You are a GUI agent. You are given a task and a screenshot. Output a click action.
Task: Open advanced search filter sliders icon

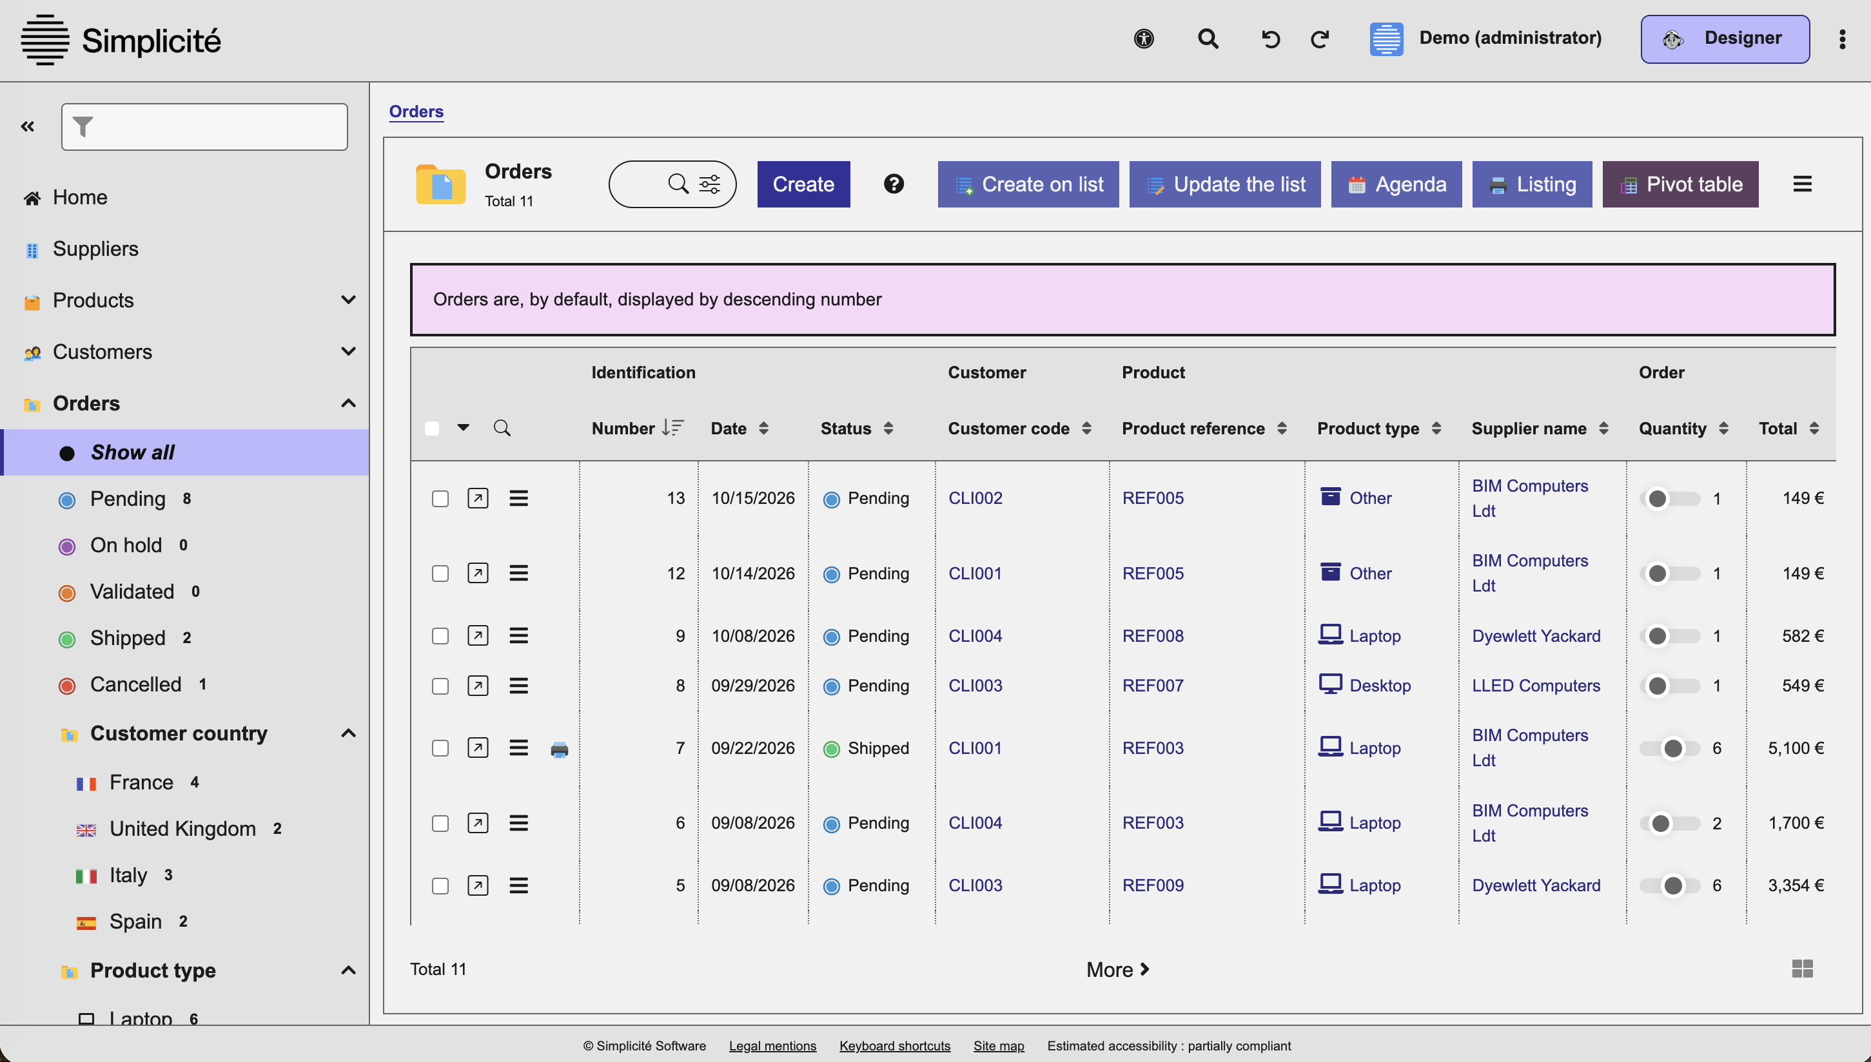pos(709,184)
